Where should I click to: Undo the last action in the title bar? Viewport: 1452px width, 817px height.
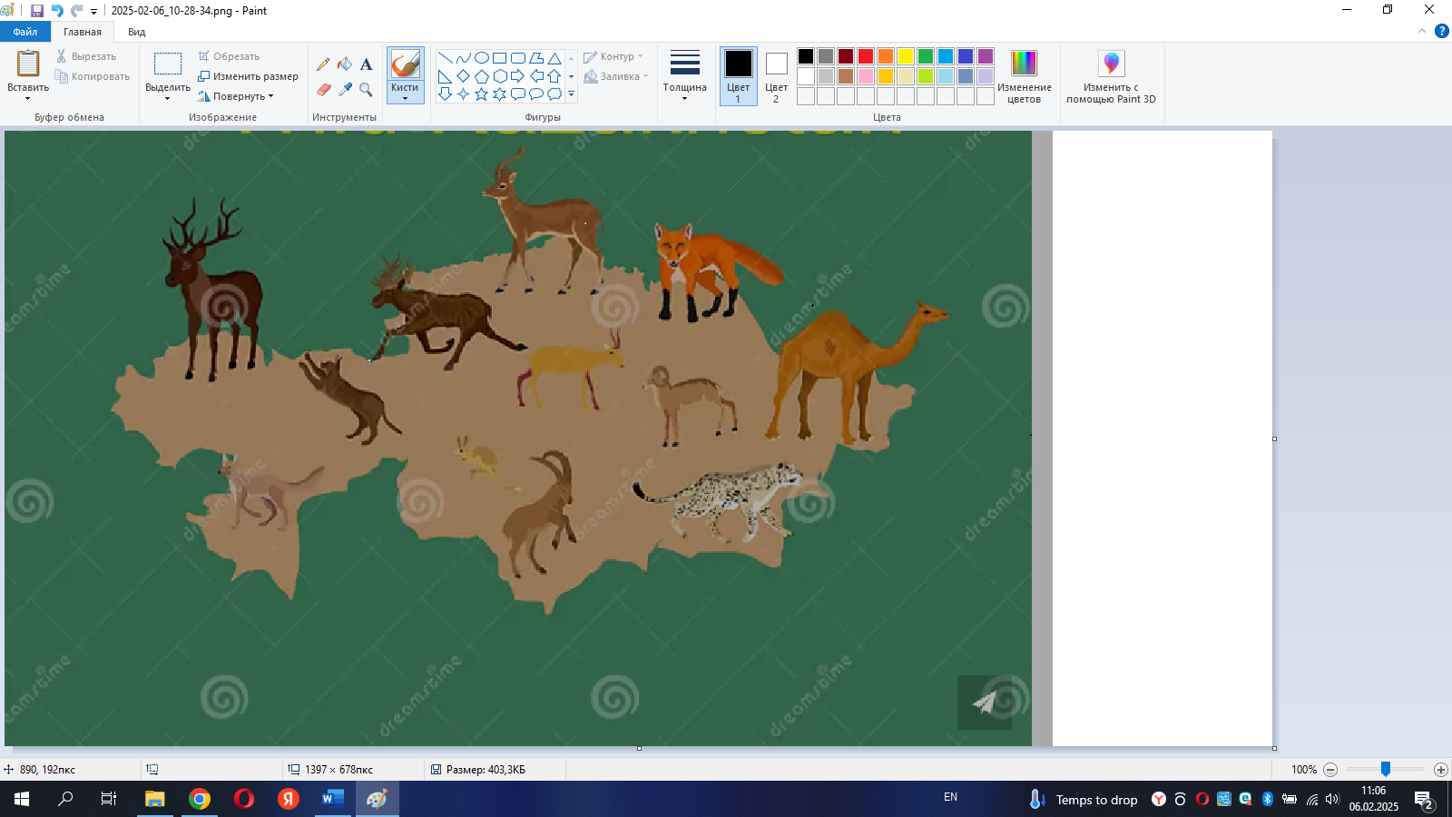tap(56, 11)
